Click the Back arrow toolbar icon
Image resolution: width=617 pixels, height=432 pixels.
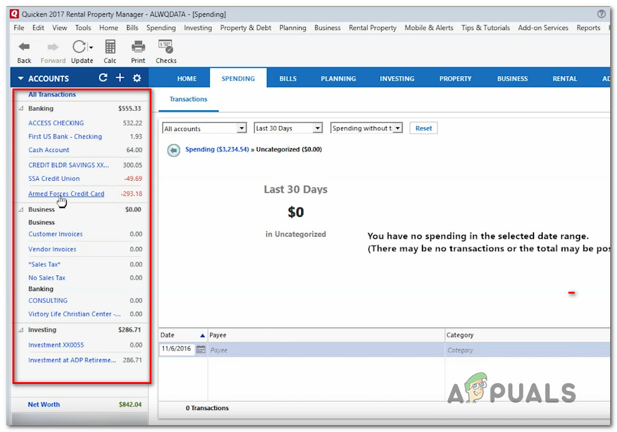coord(24,47)
